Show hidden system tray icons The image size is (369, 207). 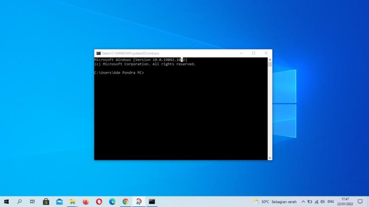click(303, 201)
